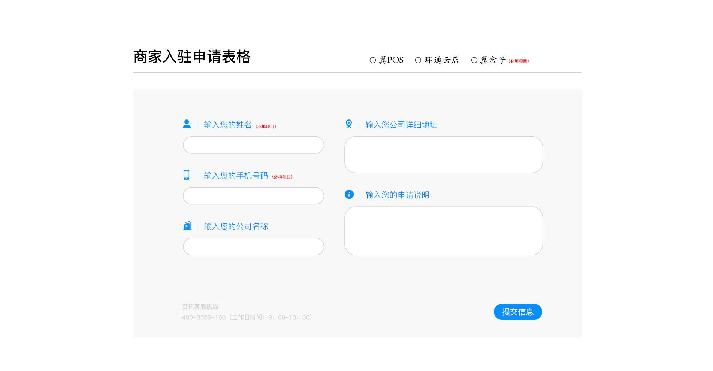Click the 输入您的手机号码 label text
Viewport: 713px width, 371px height.
click(236, 176)
